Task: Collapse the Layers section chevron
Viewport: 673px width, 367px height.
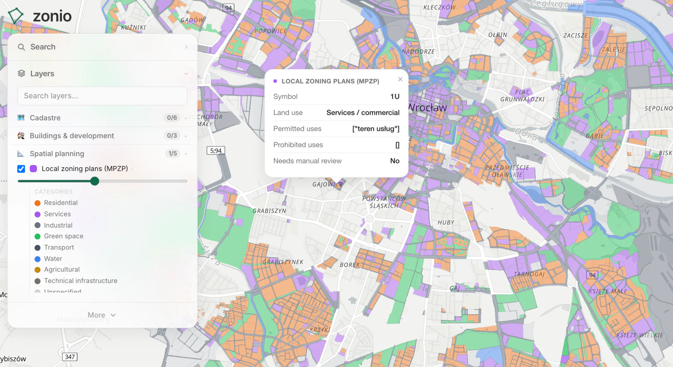Action: coord(186,74)
